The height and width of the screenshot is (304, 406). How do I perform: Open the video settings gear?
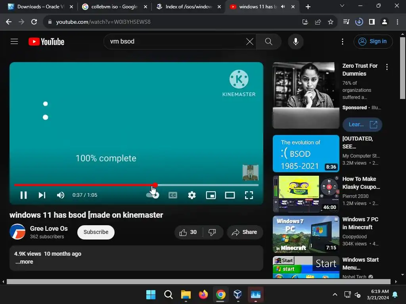pyautogui.click(x=192, y=195)
